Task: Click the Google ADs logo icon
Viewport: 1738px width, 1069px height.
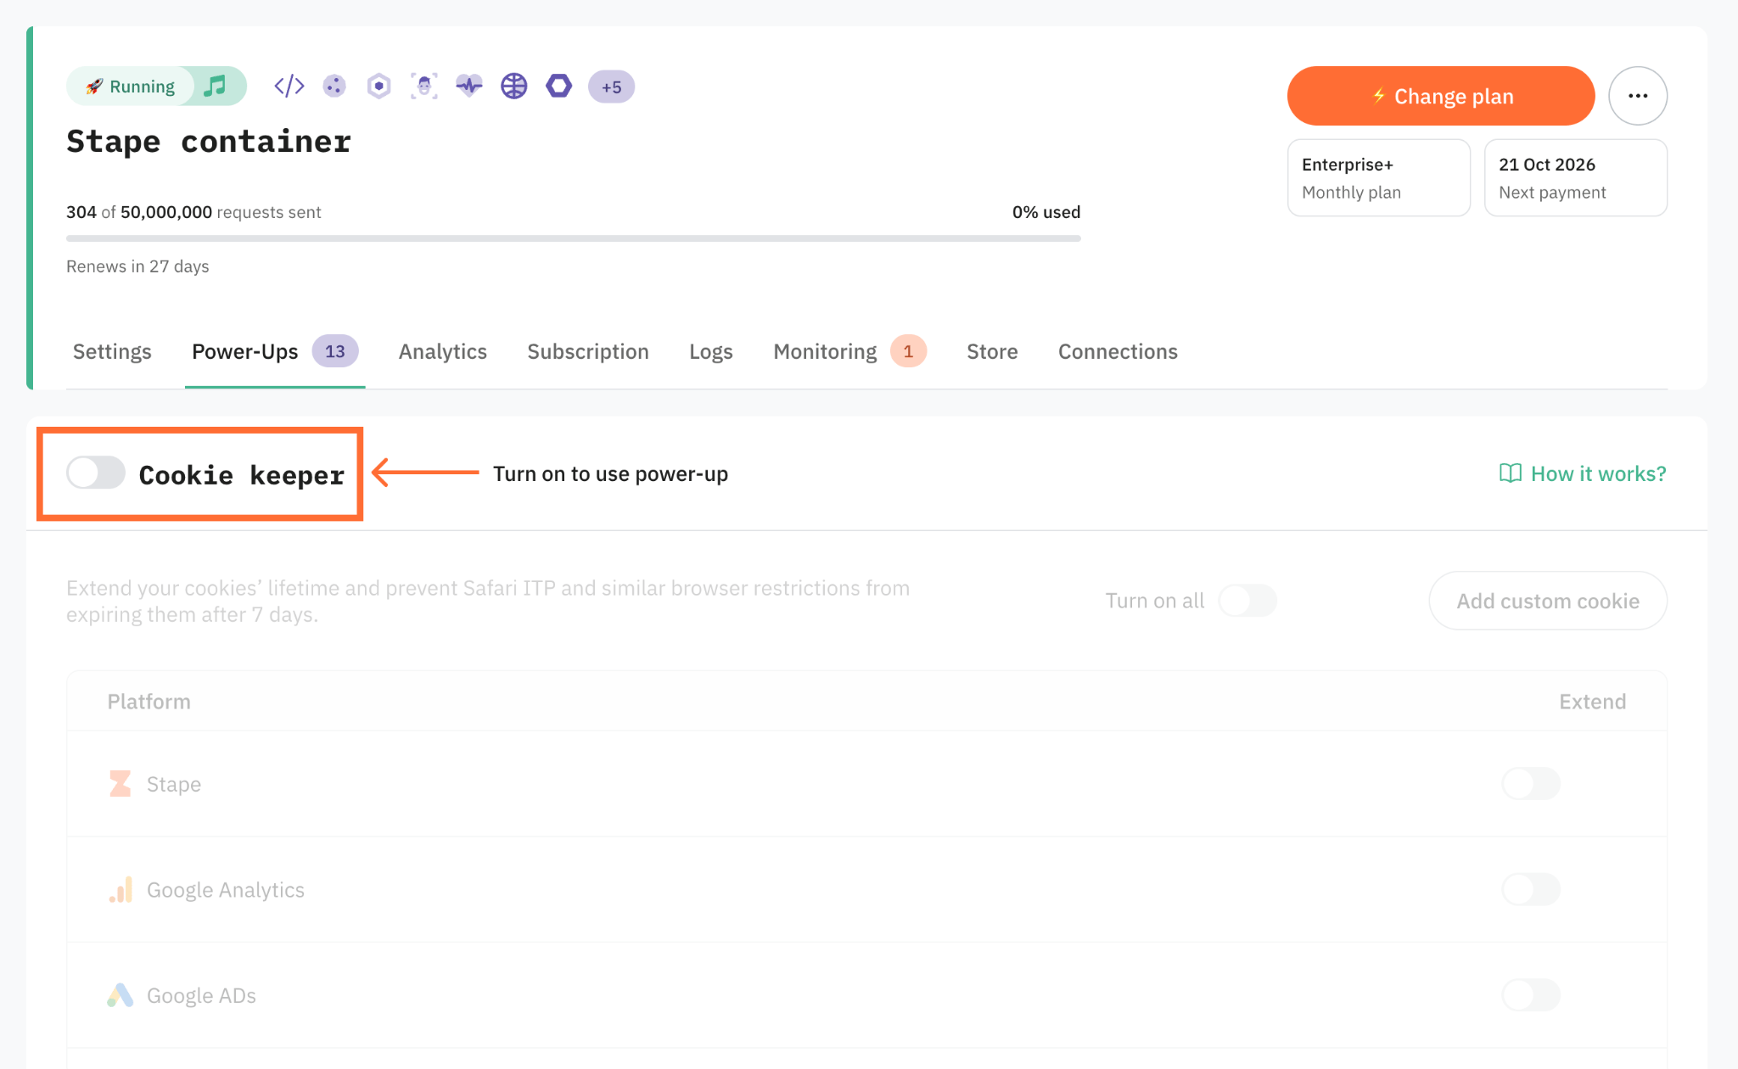Action: tap(121, 995)
